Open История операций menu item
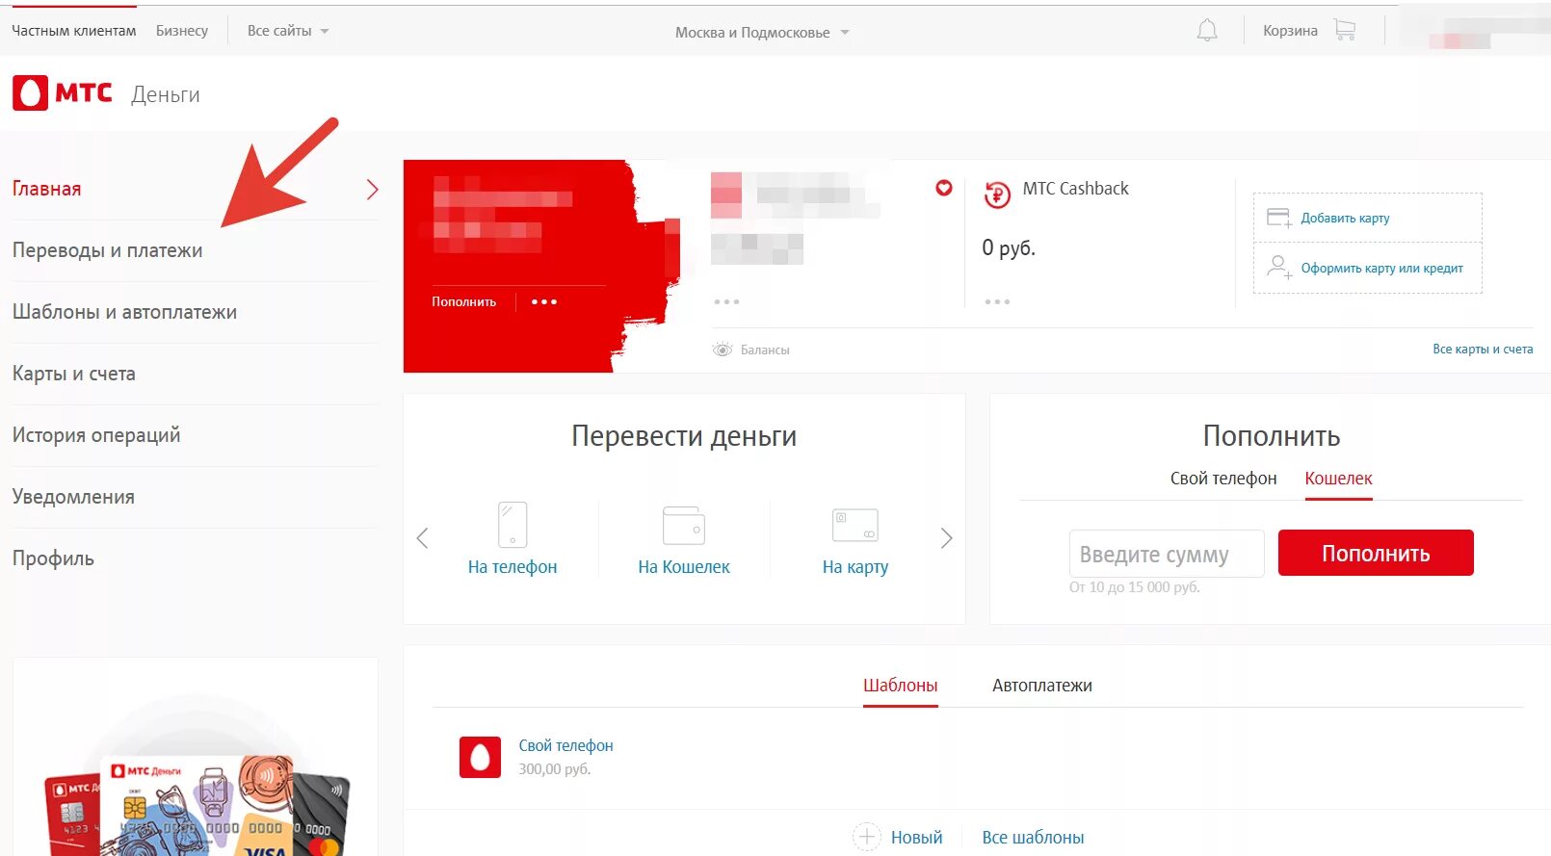 (96, 435)
